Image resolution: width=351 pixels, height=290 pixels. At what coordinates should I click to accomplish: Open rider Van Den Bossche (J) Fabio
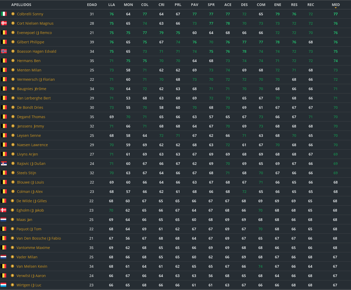tap(39, 238)
